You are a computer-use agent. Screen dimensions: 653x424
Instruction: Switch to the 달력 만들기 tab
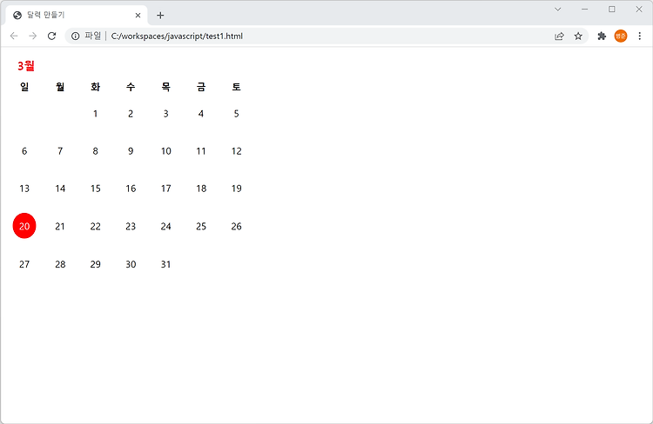coord(77,16)
